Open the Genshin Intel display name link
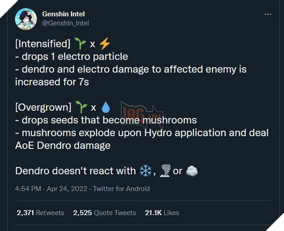The width and height of the screenshot is (284, 231). click(64, 14)
